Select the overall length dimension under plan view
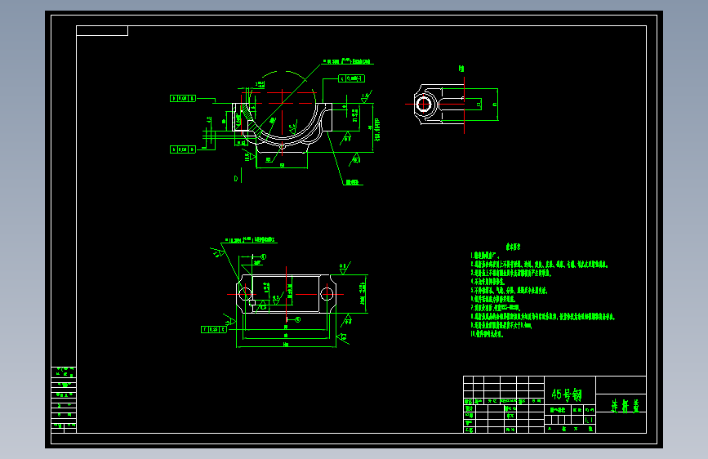Viewport: 708px width, 459px height. pyautogui.click(x=286, y=345)
